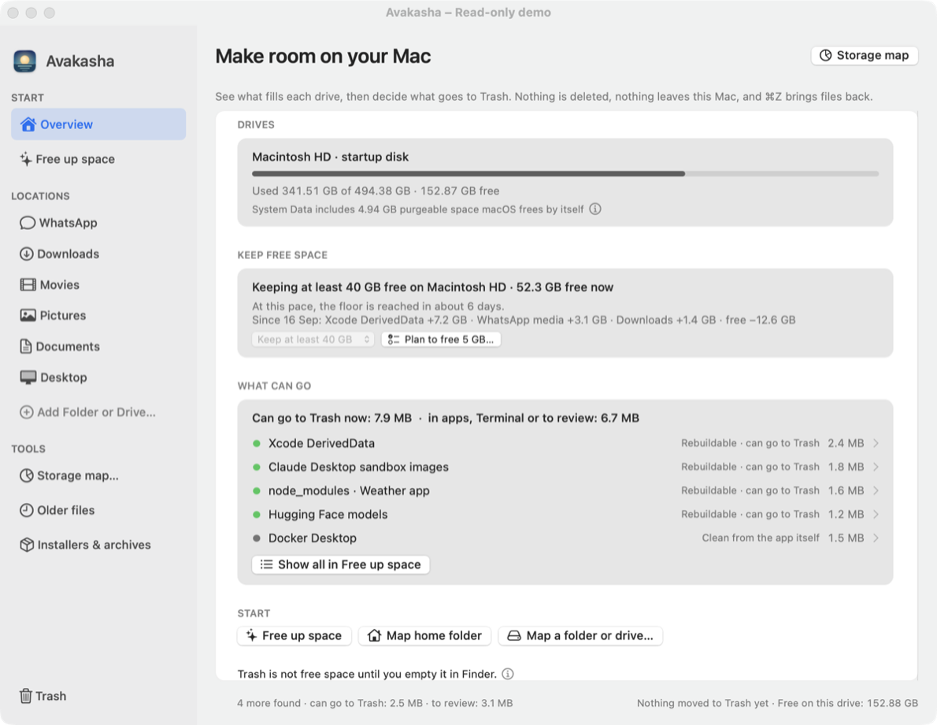937x725 pixels.
Task: Click the pie icon in top Storage map button
Action: point(825,56)
